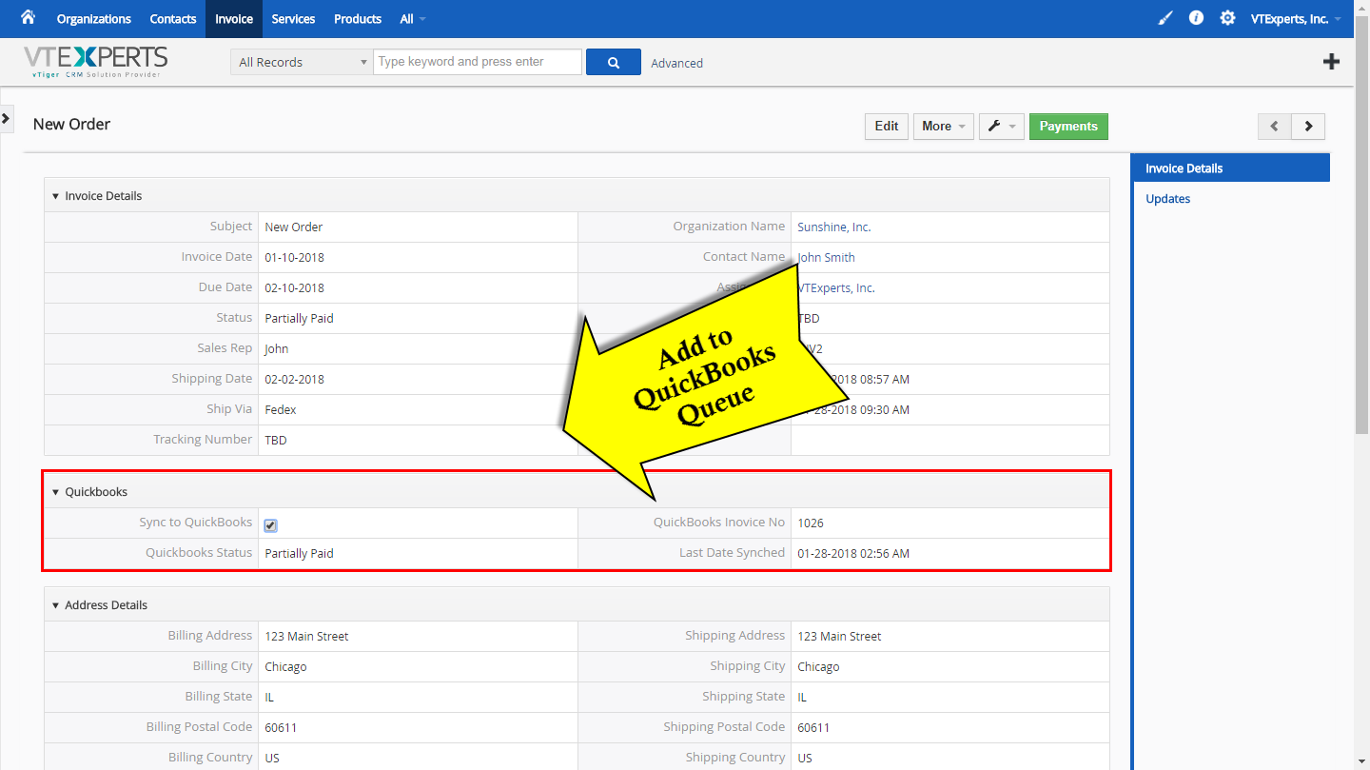
Task: Click the Shipping Country US value
Action: pos(805,758)
